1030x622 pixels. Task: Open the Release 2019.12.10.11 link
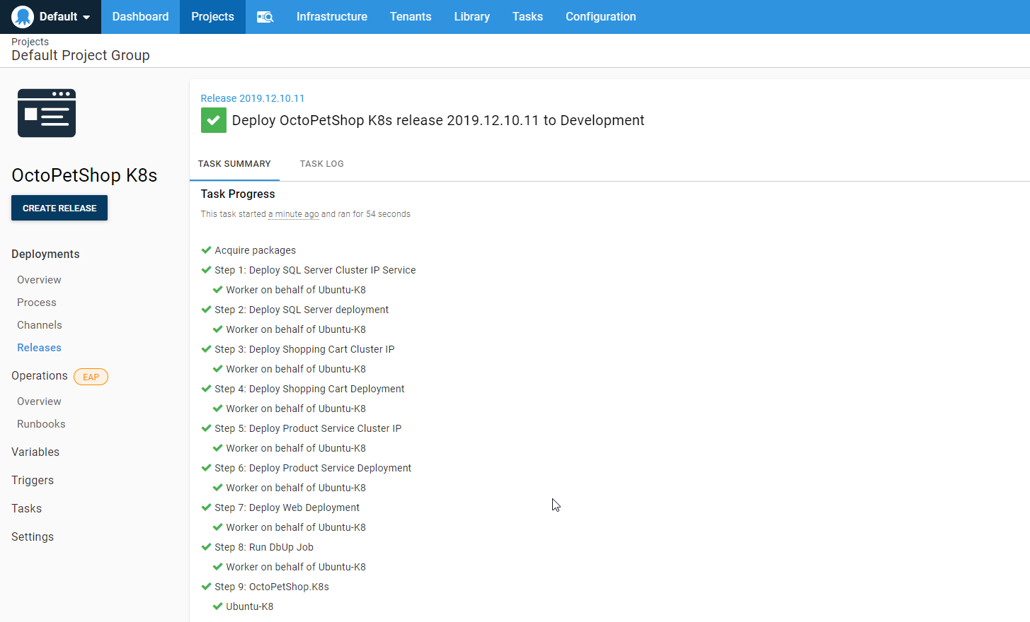(x=252, y=98)
